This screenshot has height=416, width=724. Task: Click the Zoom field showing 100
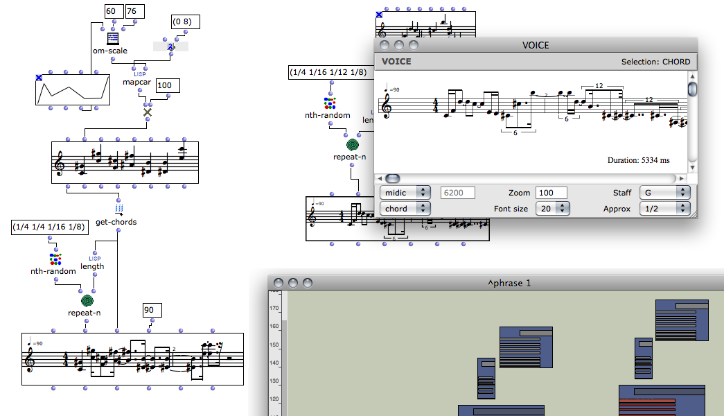[x=551, y=192]
